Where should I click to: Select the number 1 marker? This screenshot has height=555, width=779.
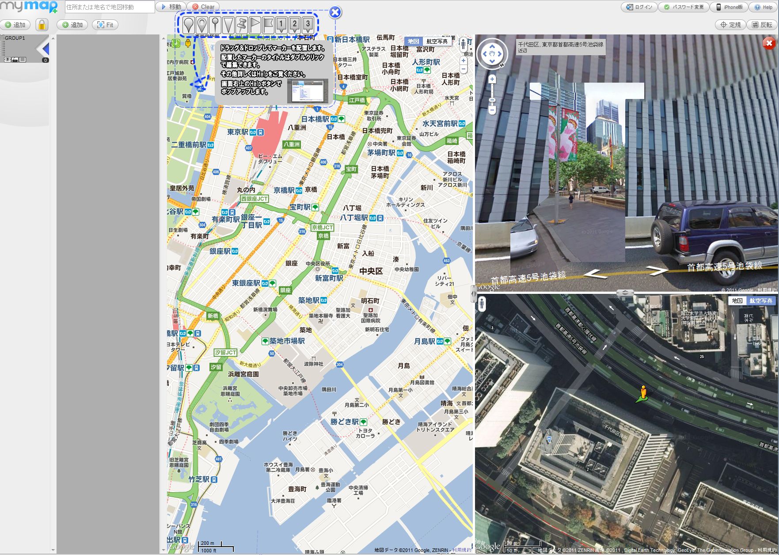pos(281,24)
